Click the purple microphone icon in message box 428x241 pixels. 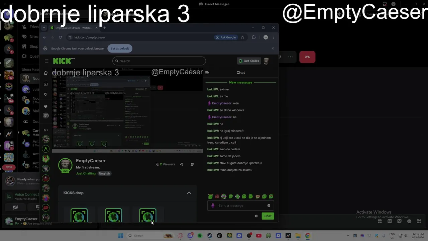click(x=213, y=206)
